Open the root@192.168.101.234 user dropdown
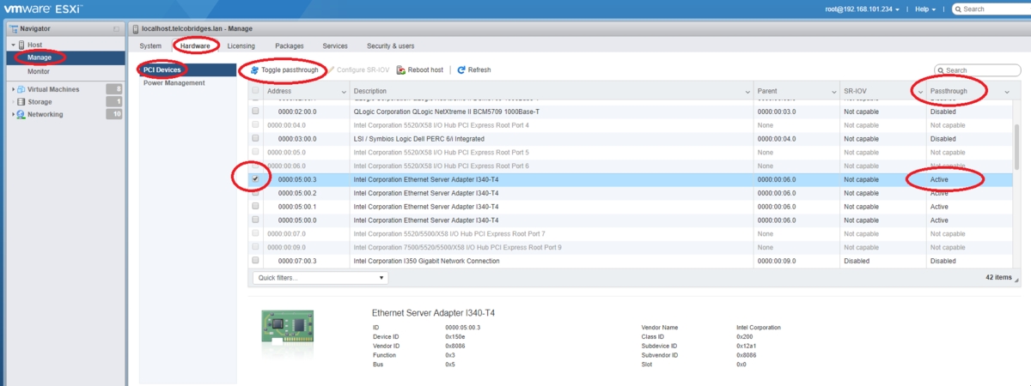The height and width of the screenshot is (386, 1031). [860, 9]
